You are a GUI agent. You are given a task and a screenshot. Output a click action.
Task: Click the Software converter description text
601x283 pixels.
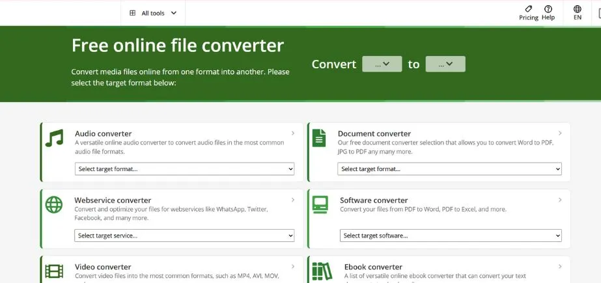(x=423, y=209)
